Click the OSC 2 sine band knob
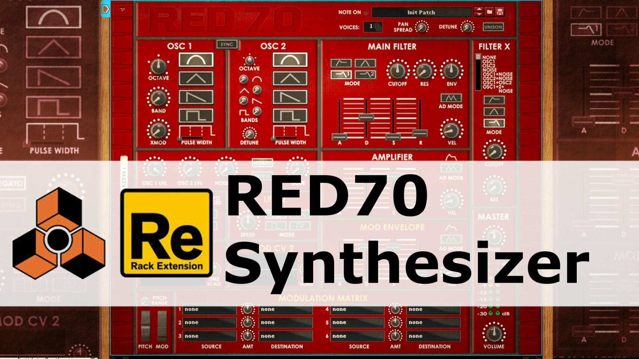639x359 pixels. 244,79
